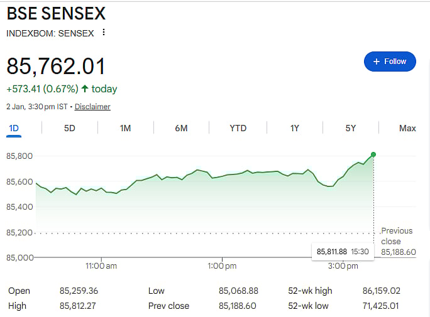Viewport: 430px width, 317px height.
Task: Select the 5Y time range
Action: click(350, 128)
